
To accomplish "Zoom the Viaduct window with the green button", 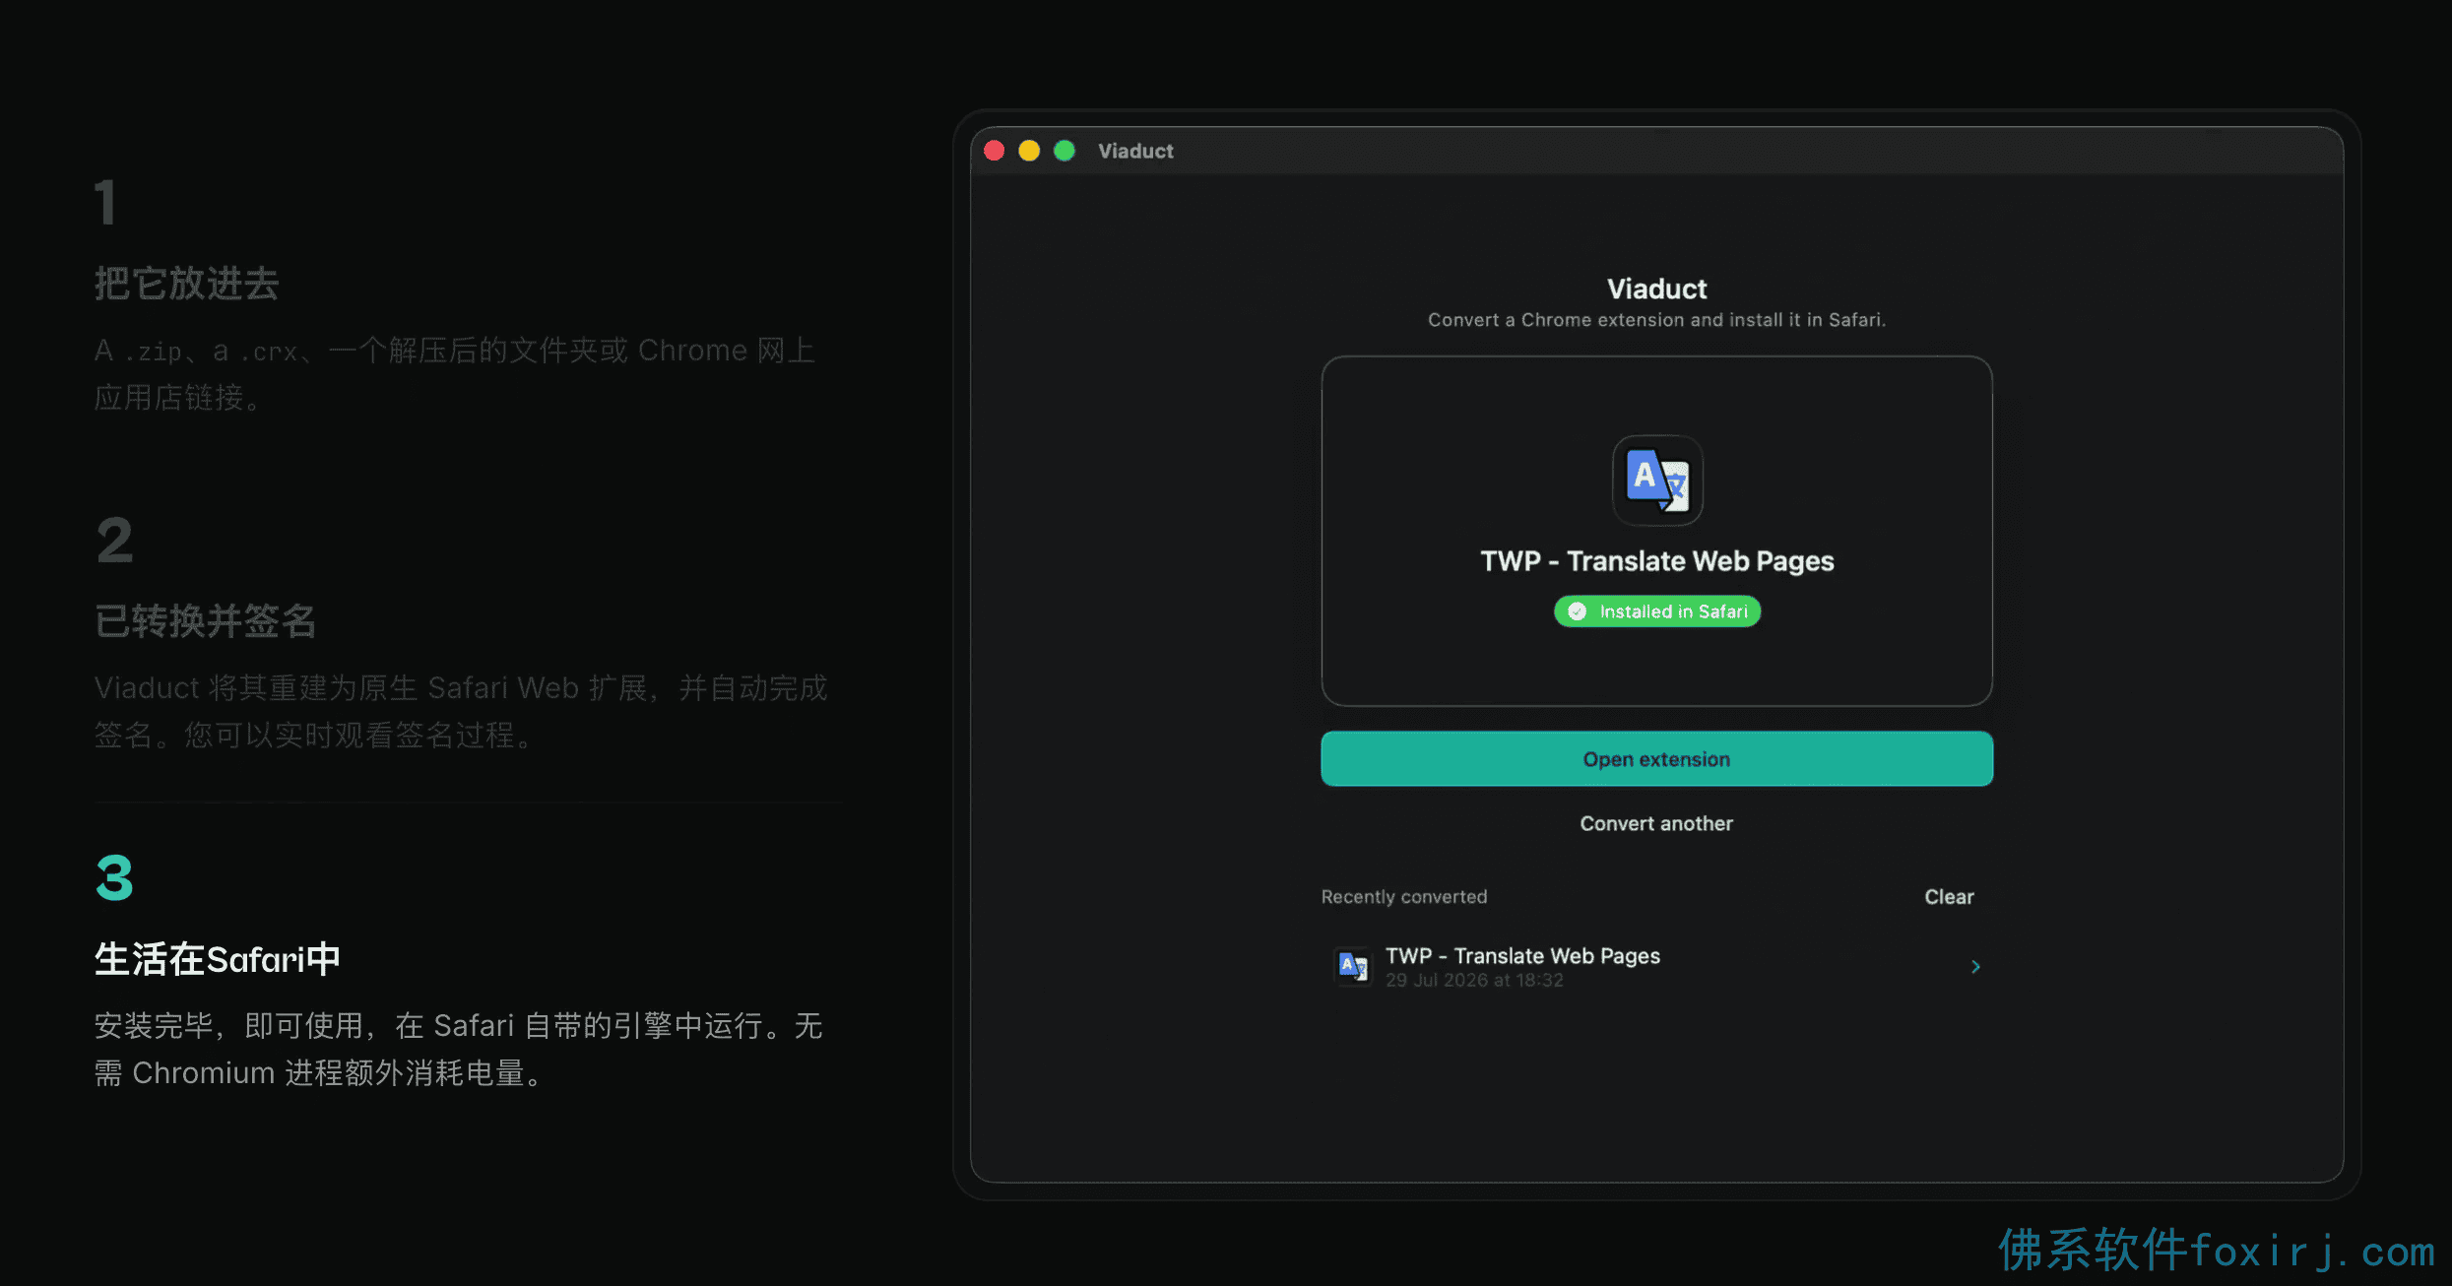I will click(1065, 151).
